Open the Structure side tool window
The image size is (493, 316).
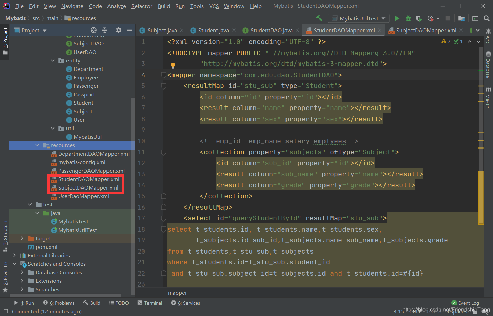coord(5,236)
